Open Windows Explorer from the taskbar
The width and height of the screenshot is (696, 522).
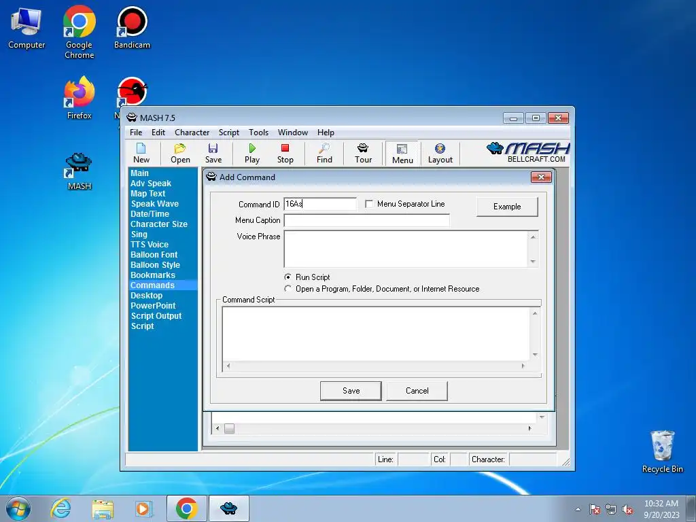103,508
